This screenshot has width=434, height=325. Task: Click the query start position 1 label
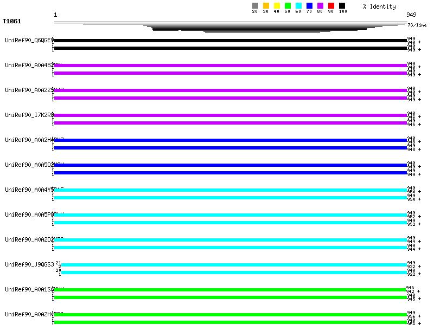coord(55,15)
